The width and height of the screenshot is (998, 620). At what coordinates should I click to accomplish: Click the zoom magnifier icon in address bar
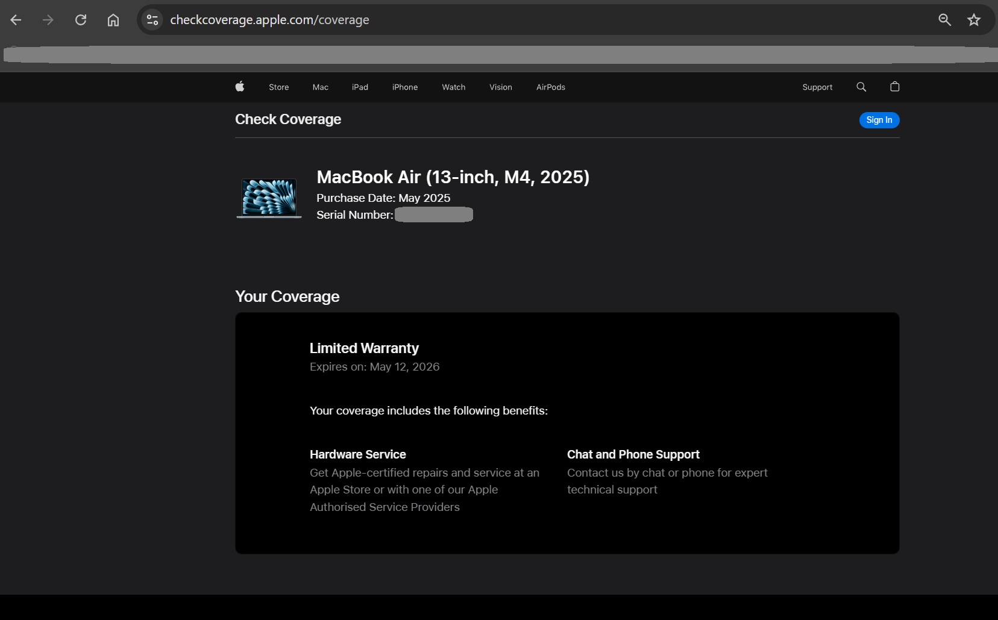(x=945, y=20)
